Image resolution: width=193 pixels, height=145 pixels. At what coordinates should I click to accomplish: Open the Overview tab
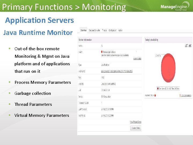click(x=83, y=30)
